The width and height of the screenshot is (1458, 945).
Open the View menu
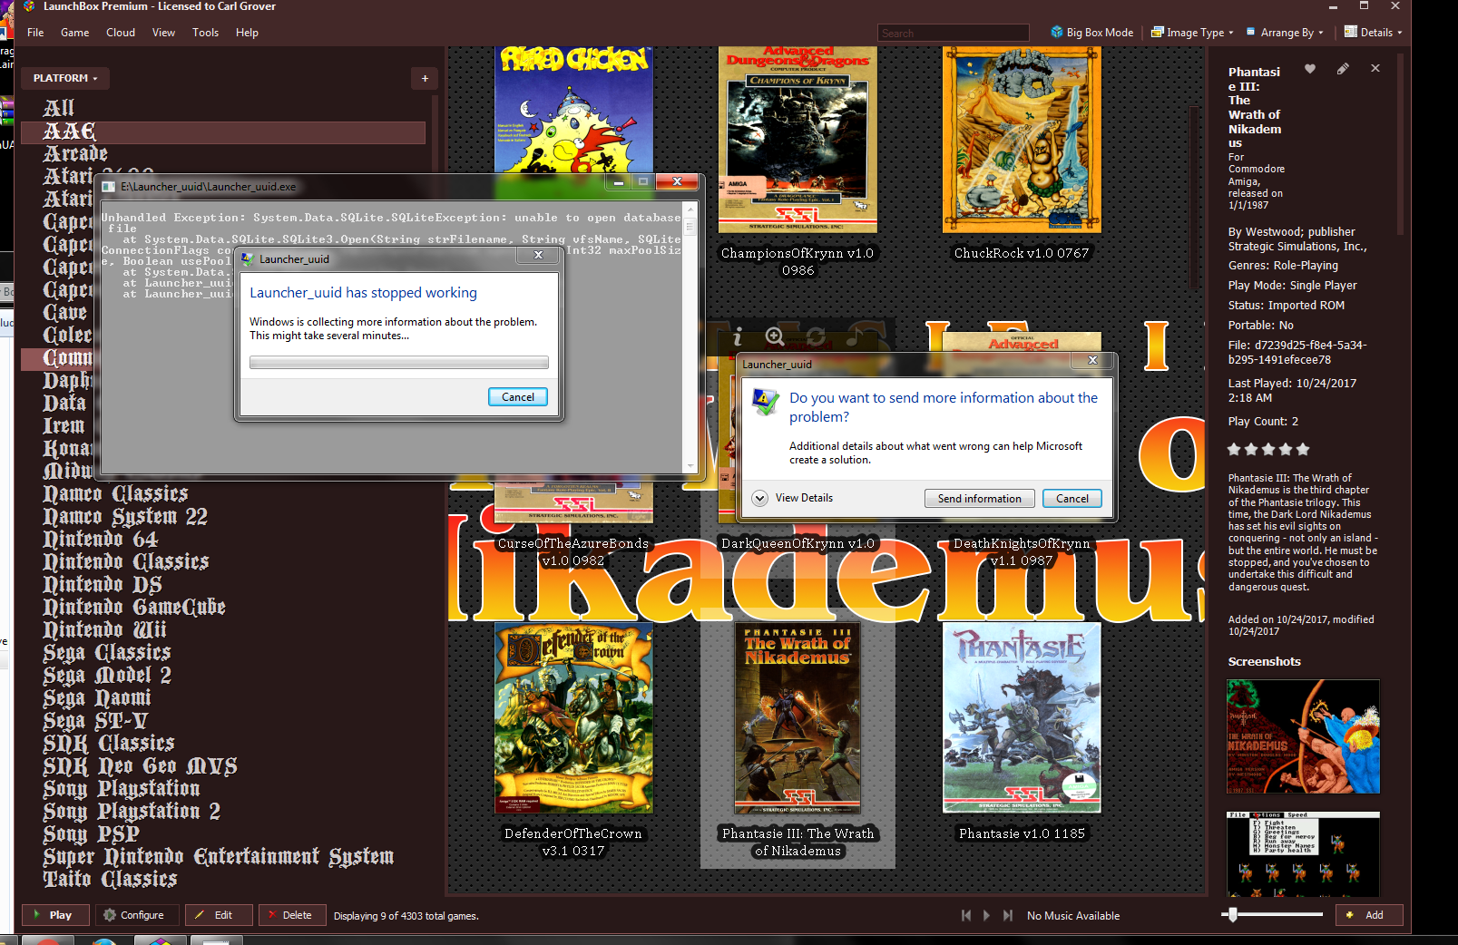(163, 33)
